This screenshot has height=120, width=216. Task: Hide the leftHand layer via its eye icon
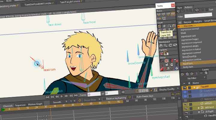tap(186, 109)
